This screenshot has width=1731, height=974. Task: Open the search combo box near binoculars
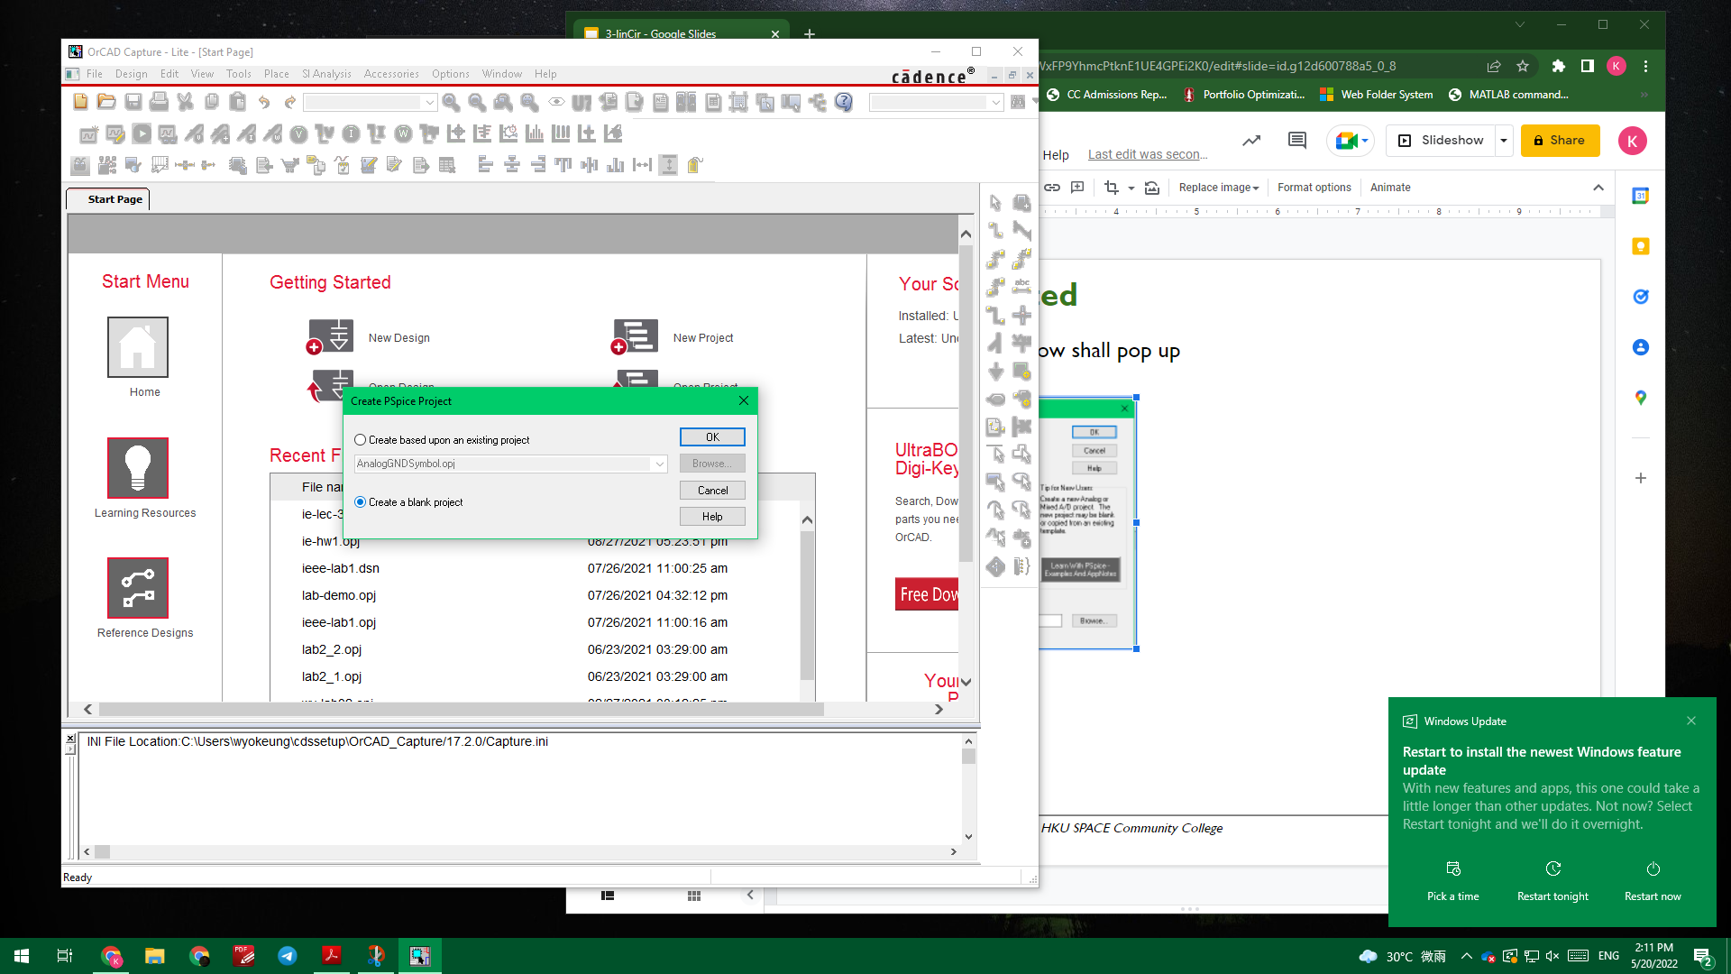tap(935, 103)
